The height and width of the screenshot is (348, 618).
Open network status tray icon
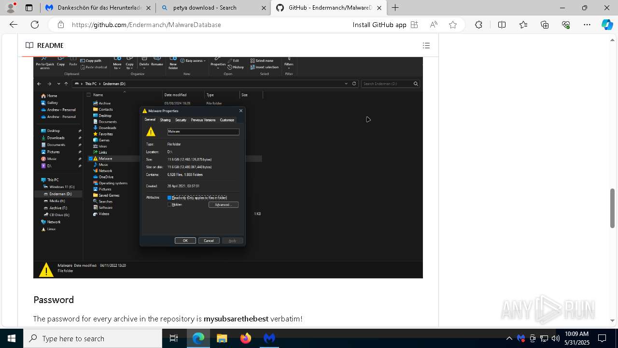tap(544, 338)
